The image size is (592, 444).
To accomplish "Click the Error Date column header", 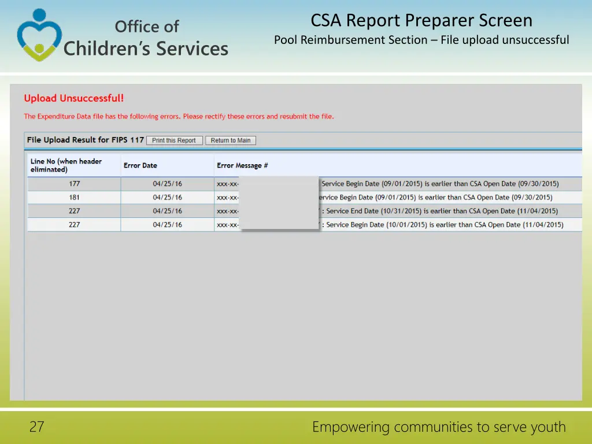I will 140,165.
